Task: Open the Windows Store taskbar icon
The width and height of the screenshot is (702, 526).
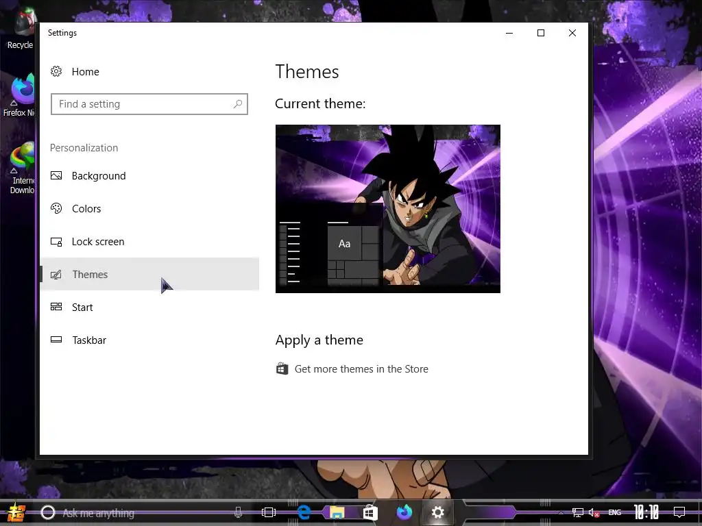Action: point(370,512)
